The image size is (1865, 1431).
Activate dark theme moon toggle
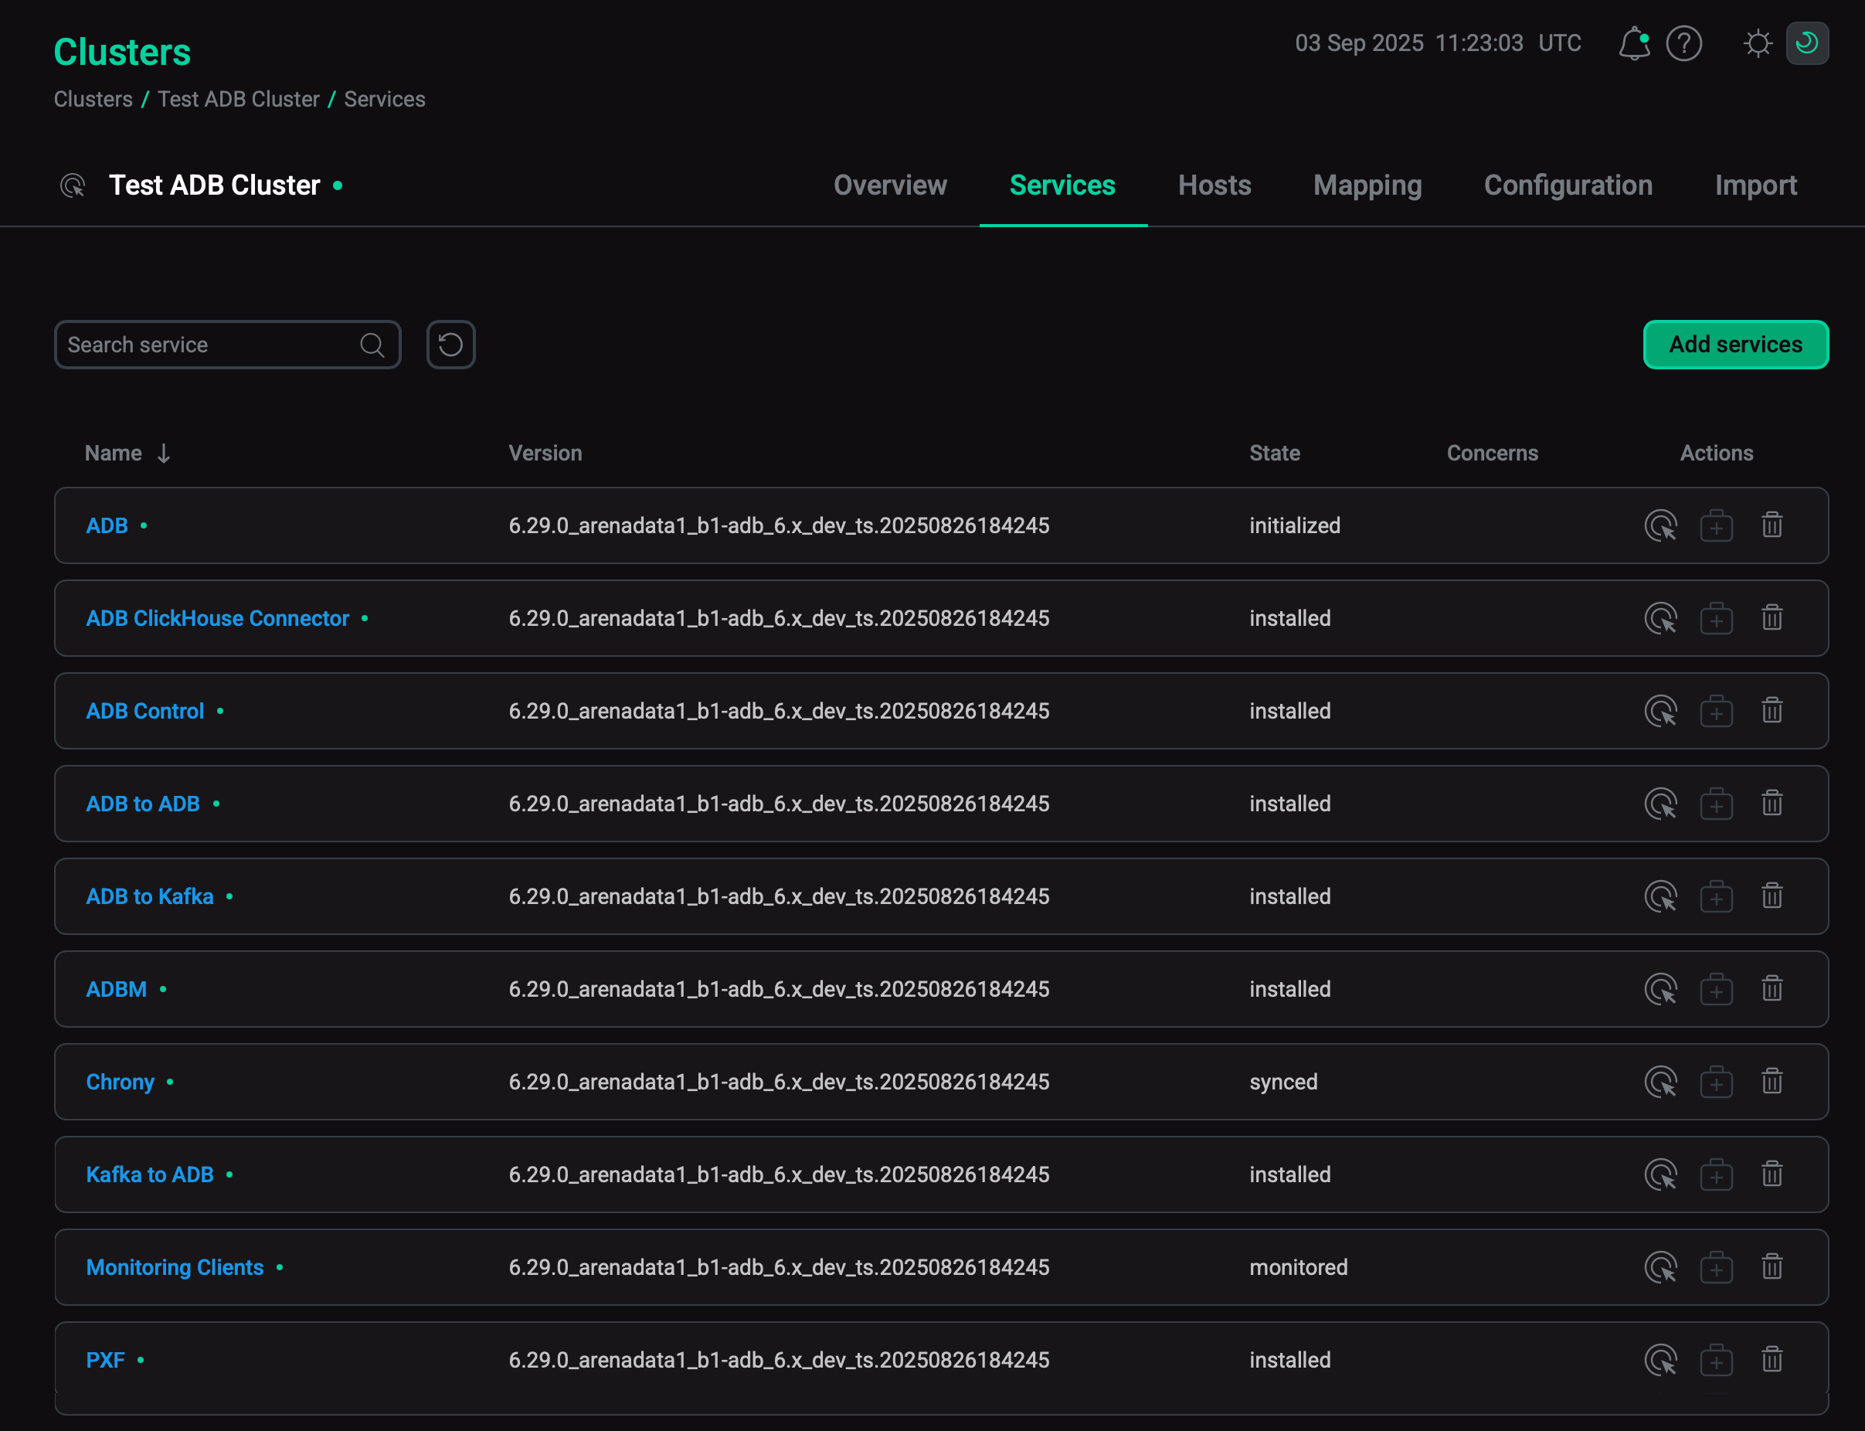click(x=1806, y=43)
